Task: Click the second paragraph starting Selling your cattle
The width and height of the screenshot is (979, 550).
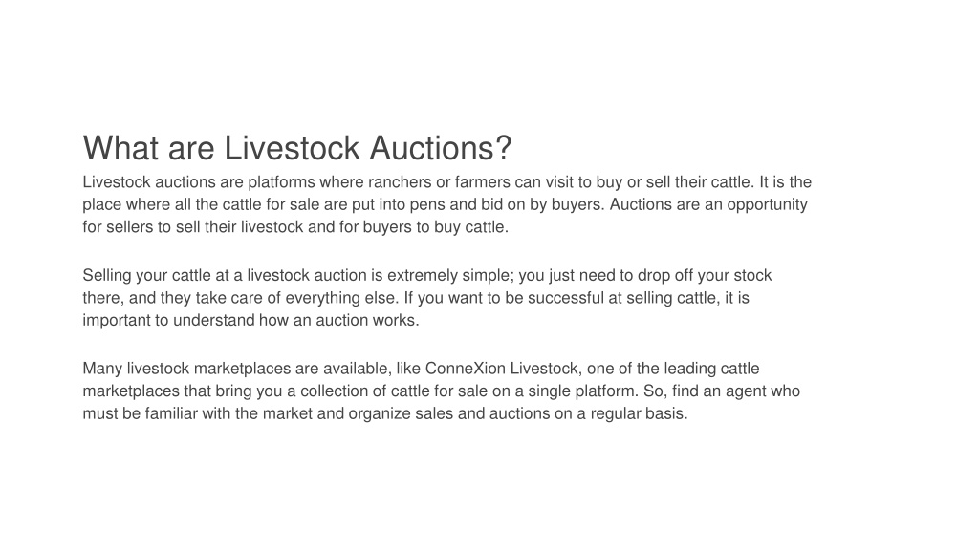Action: click(427, 298)
